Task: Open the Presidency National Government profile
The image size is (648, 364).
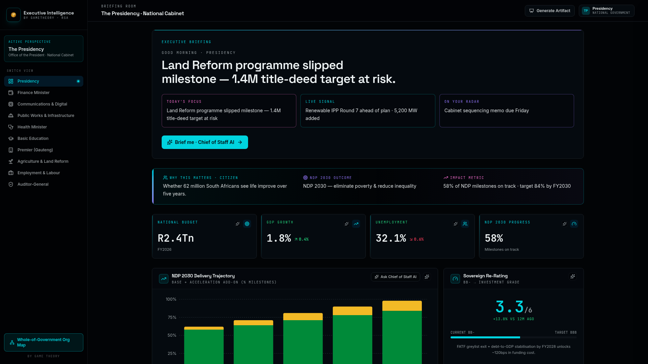Action: [x=606, y=11]
